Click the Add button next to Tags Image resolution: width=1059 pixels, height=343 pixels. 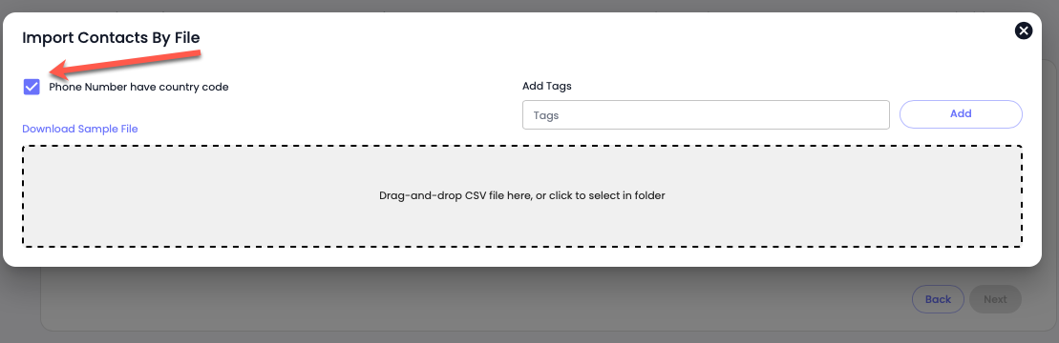[x=961, y=114]
